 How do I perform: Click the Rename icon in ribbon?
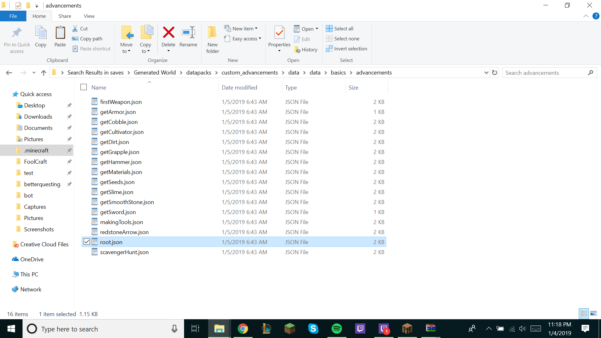tap(188, 33)
